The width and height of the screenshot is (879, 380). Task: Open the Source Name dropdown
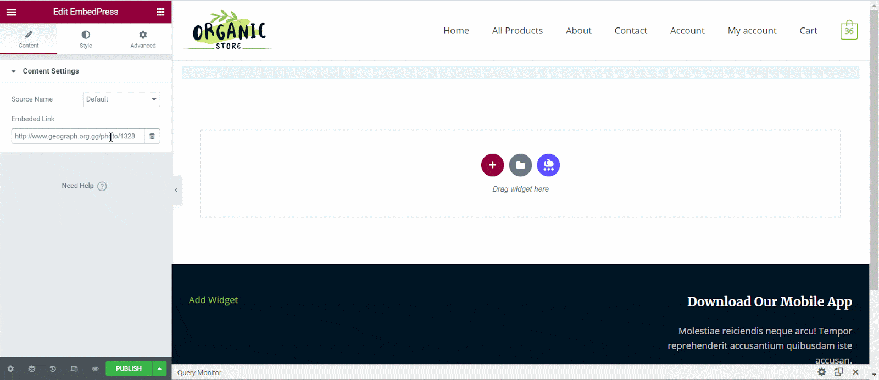pos(121,99)
